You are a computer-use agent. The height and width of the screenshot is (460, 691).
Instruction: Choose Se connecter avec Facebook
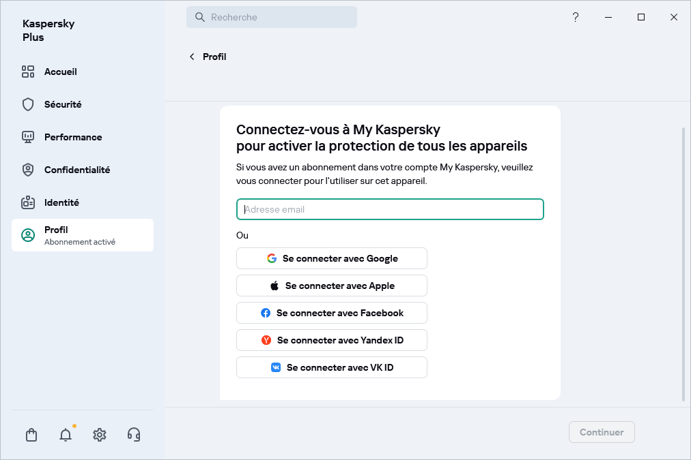(x=331, y=313)
